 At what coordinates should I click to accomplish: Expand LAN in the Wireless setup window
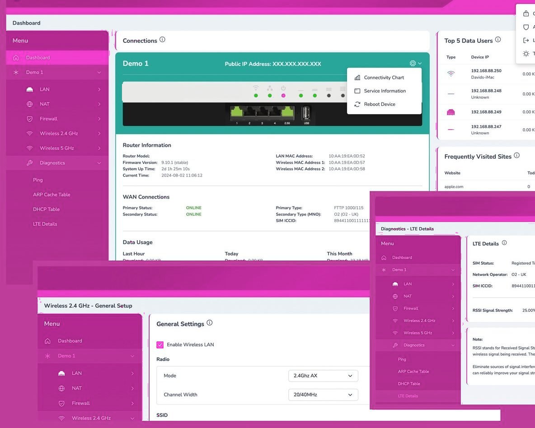(x=90, y=373)
